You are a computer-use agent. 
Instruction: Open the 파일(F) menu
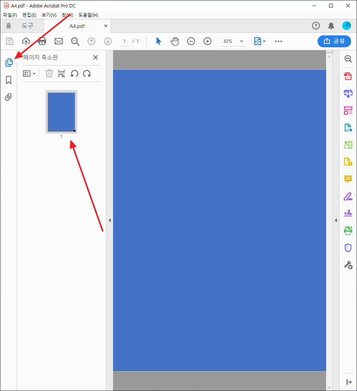tap(10, 15)
